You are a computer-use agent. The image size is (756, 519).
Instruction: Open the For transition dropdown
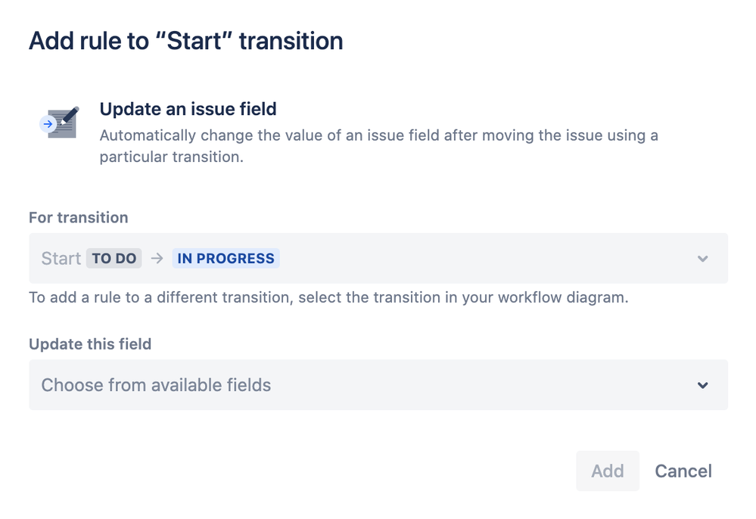(x=378, y=258)
